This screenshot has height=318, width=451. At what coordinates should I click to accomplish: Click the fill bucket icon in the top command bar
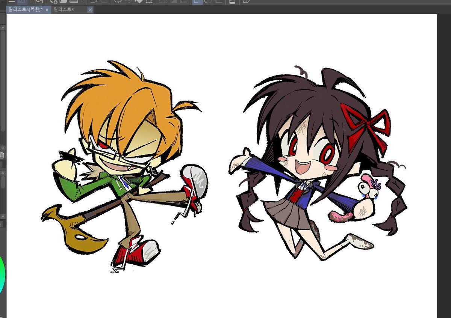[x=139, y=2]
